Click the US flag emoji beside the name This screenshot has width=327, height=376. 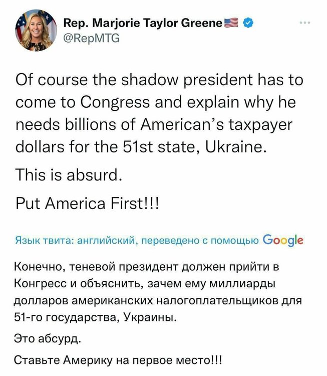(x=231, y=23)
